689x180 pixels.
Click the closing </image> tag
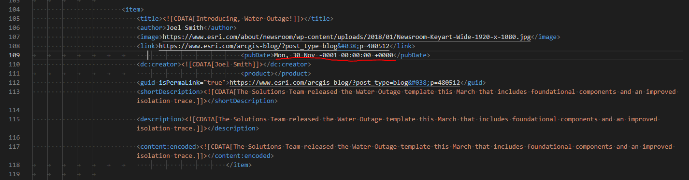545,37
